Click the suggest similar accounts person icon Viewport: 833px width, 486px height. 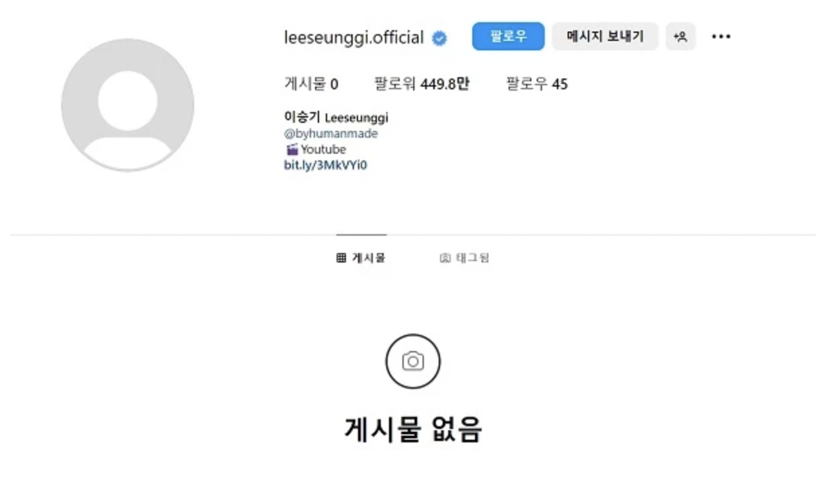681,37
